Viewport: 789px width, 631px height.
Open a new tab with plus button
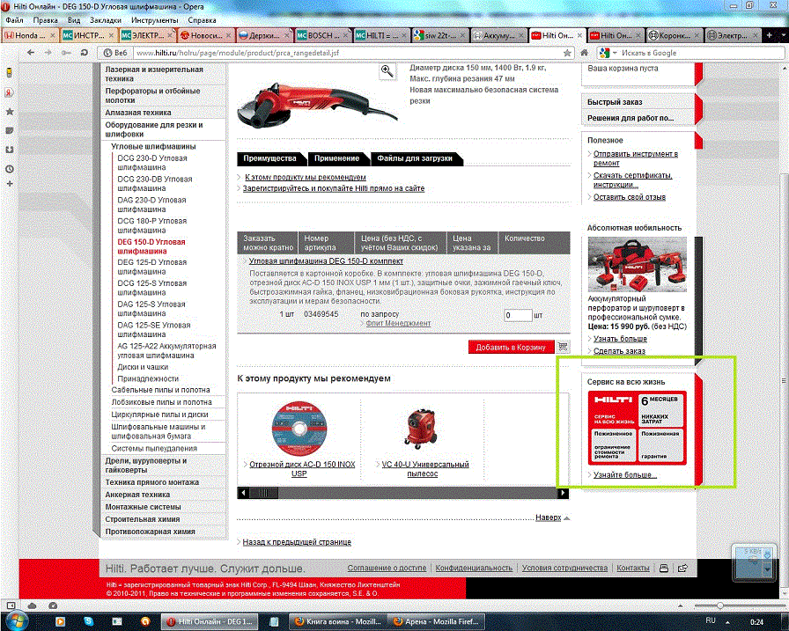pyautogui.click(x=769, y=35)
